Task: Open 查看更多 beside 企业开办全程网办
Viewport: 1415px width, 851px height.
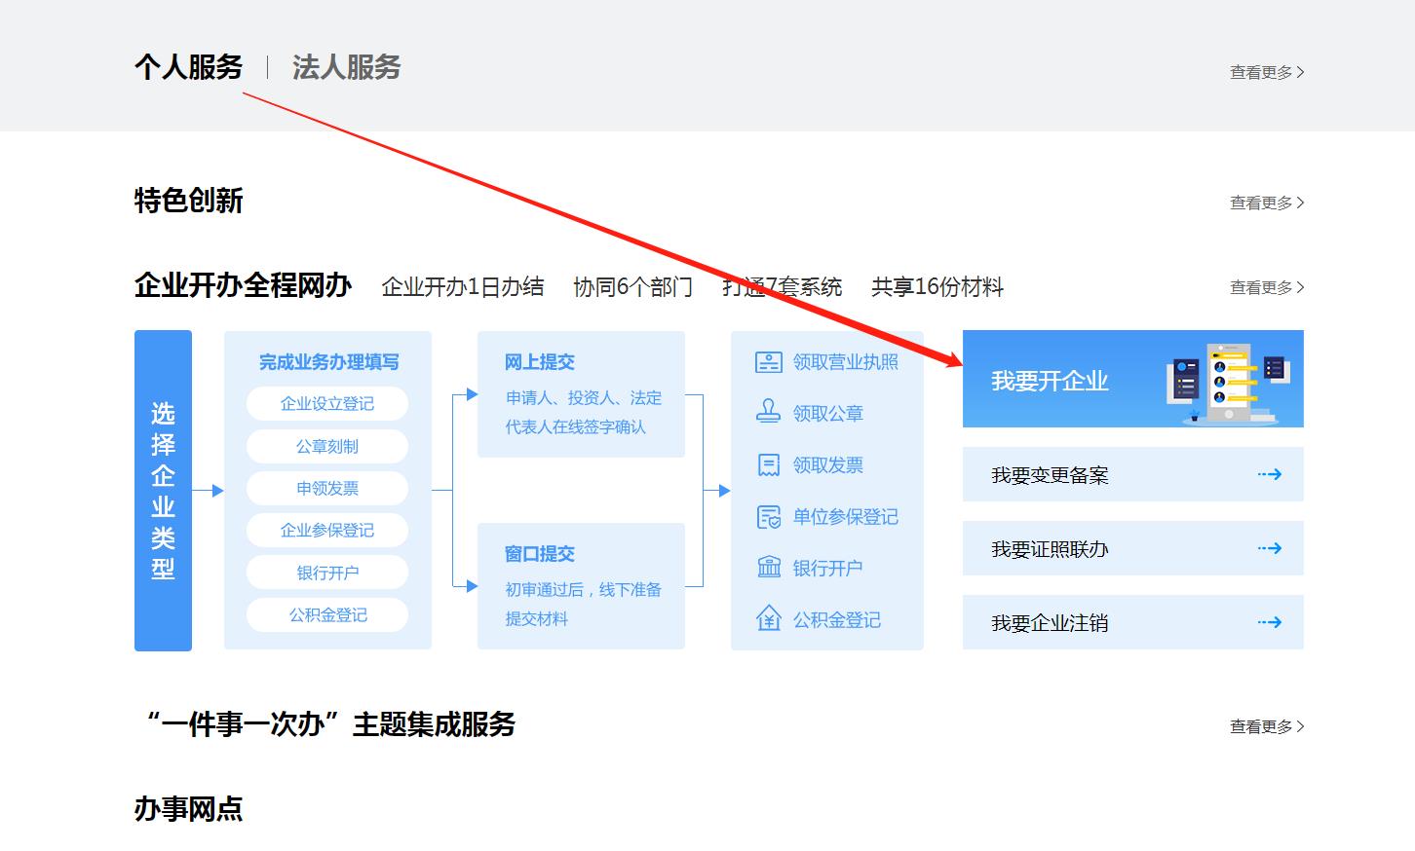Action: pos(1267,287)
